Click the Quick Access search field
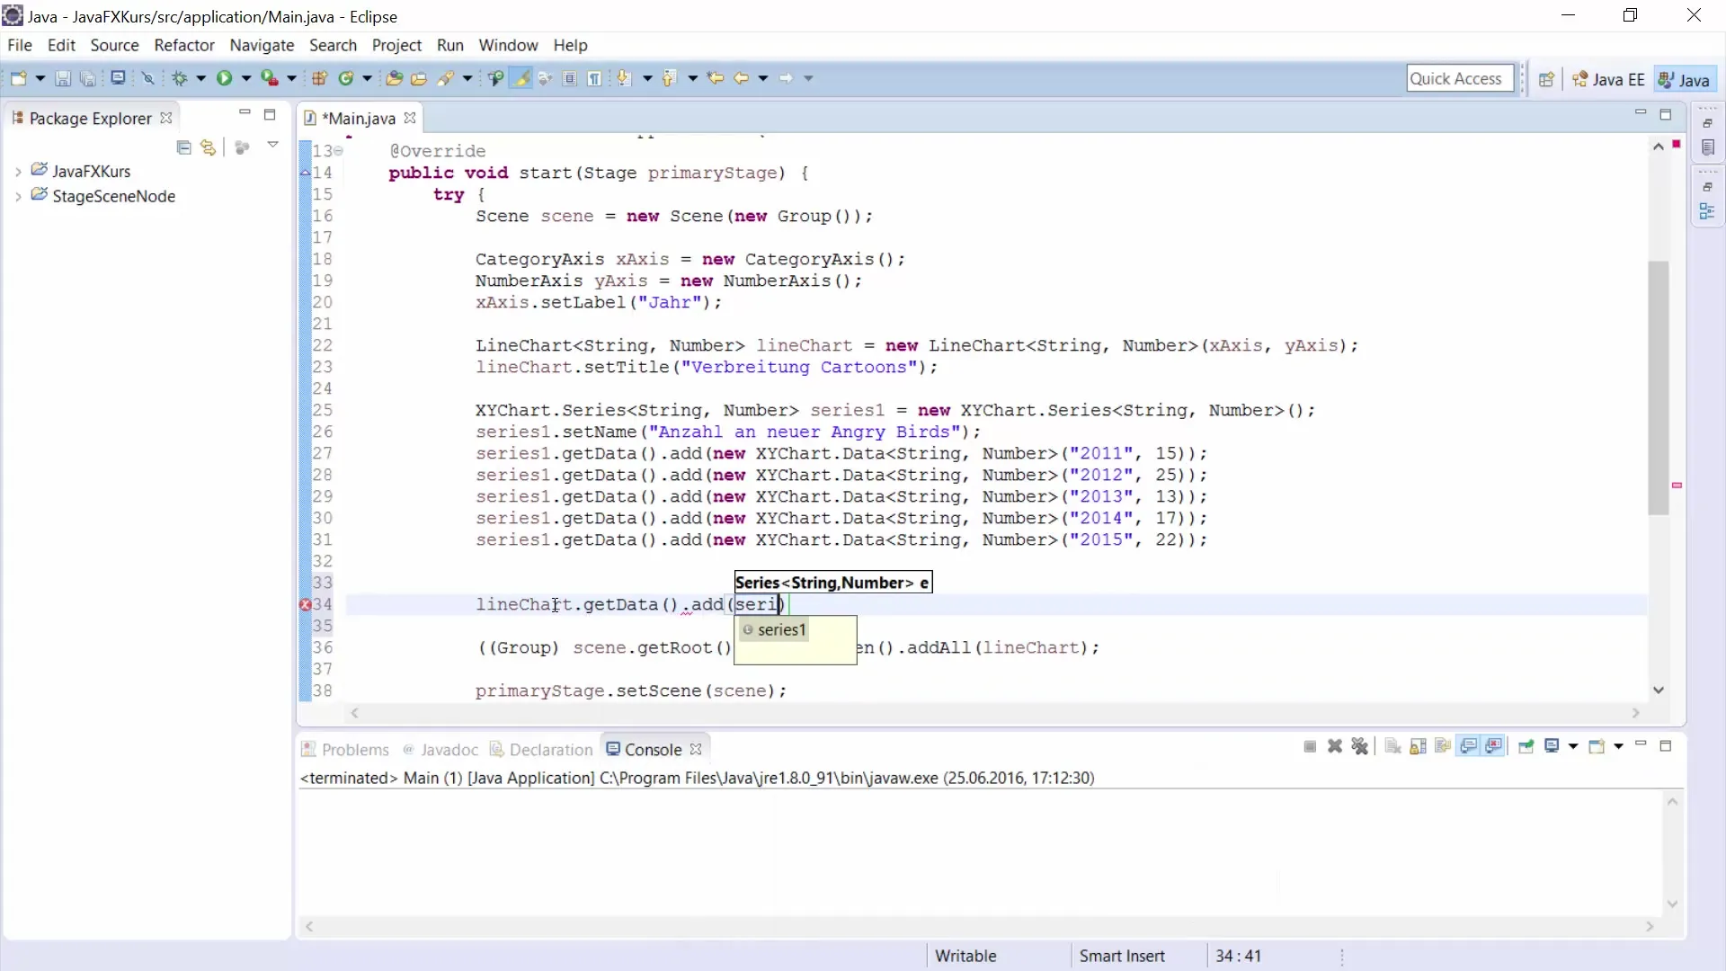1726x971 pixels. (x=1460, y=79)
